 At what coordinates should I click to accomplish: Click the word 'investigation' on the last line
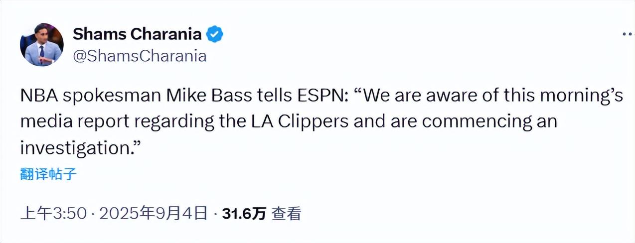pos(76,148)
